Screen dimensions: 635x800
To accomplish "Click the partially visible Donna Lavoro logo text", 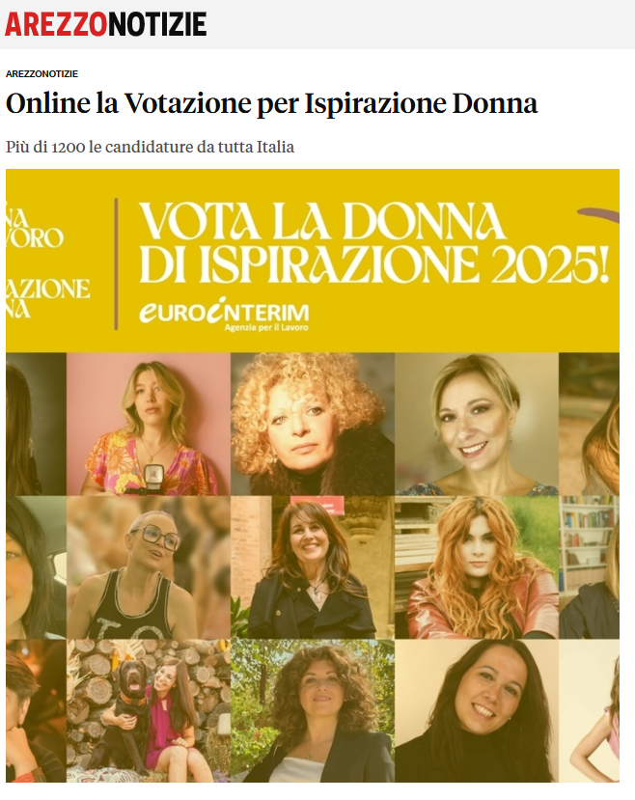I will pyautogui.click(x=46, y=261).
